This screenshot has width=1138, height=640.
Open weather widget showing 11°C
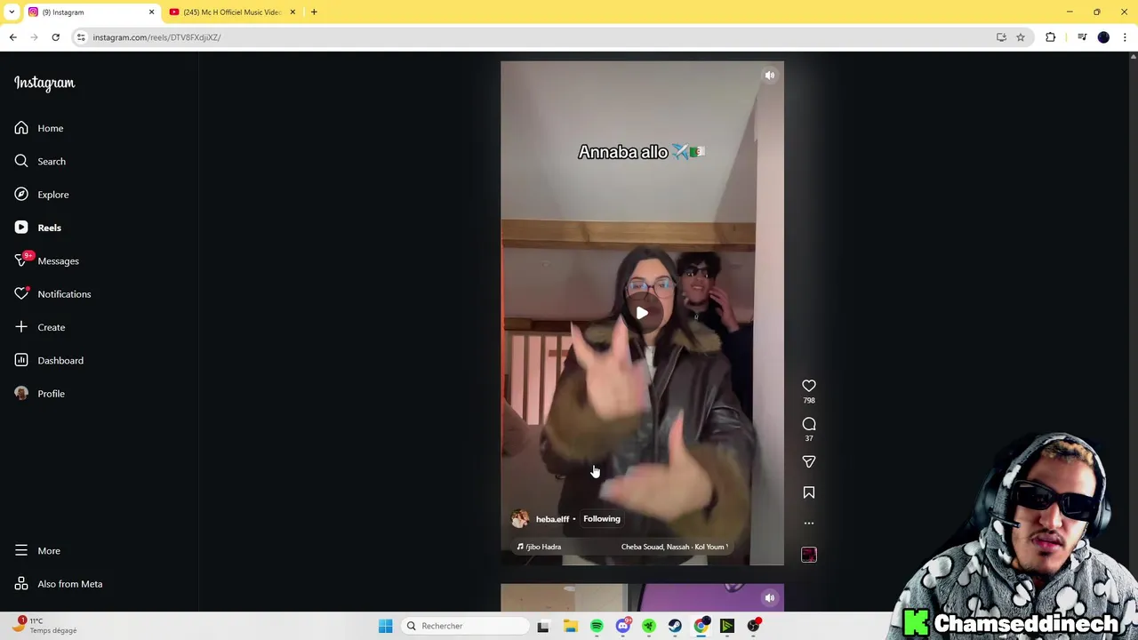[x=44, y=626]
